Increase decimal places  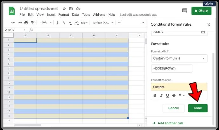[76, 23]
